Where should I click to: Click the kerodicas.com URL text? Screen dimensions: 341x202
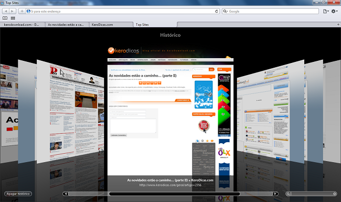point(170,185)
